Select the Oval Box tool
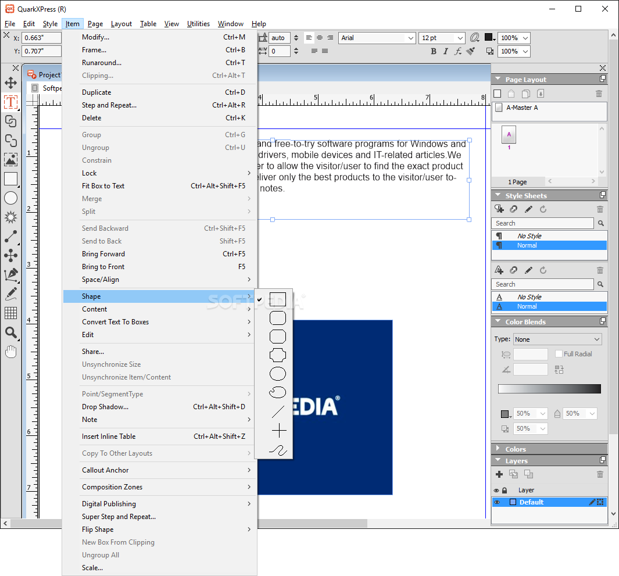 (x=10, y=198)
